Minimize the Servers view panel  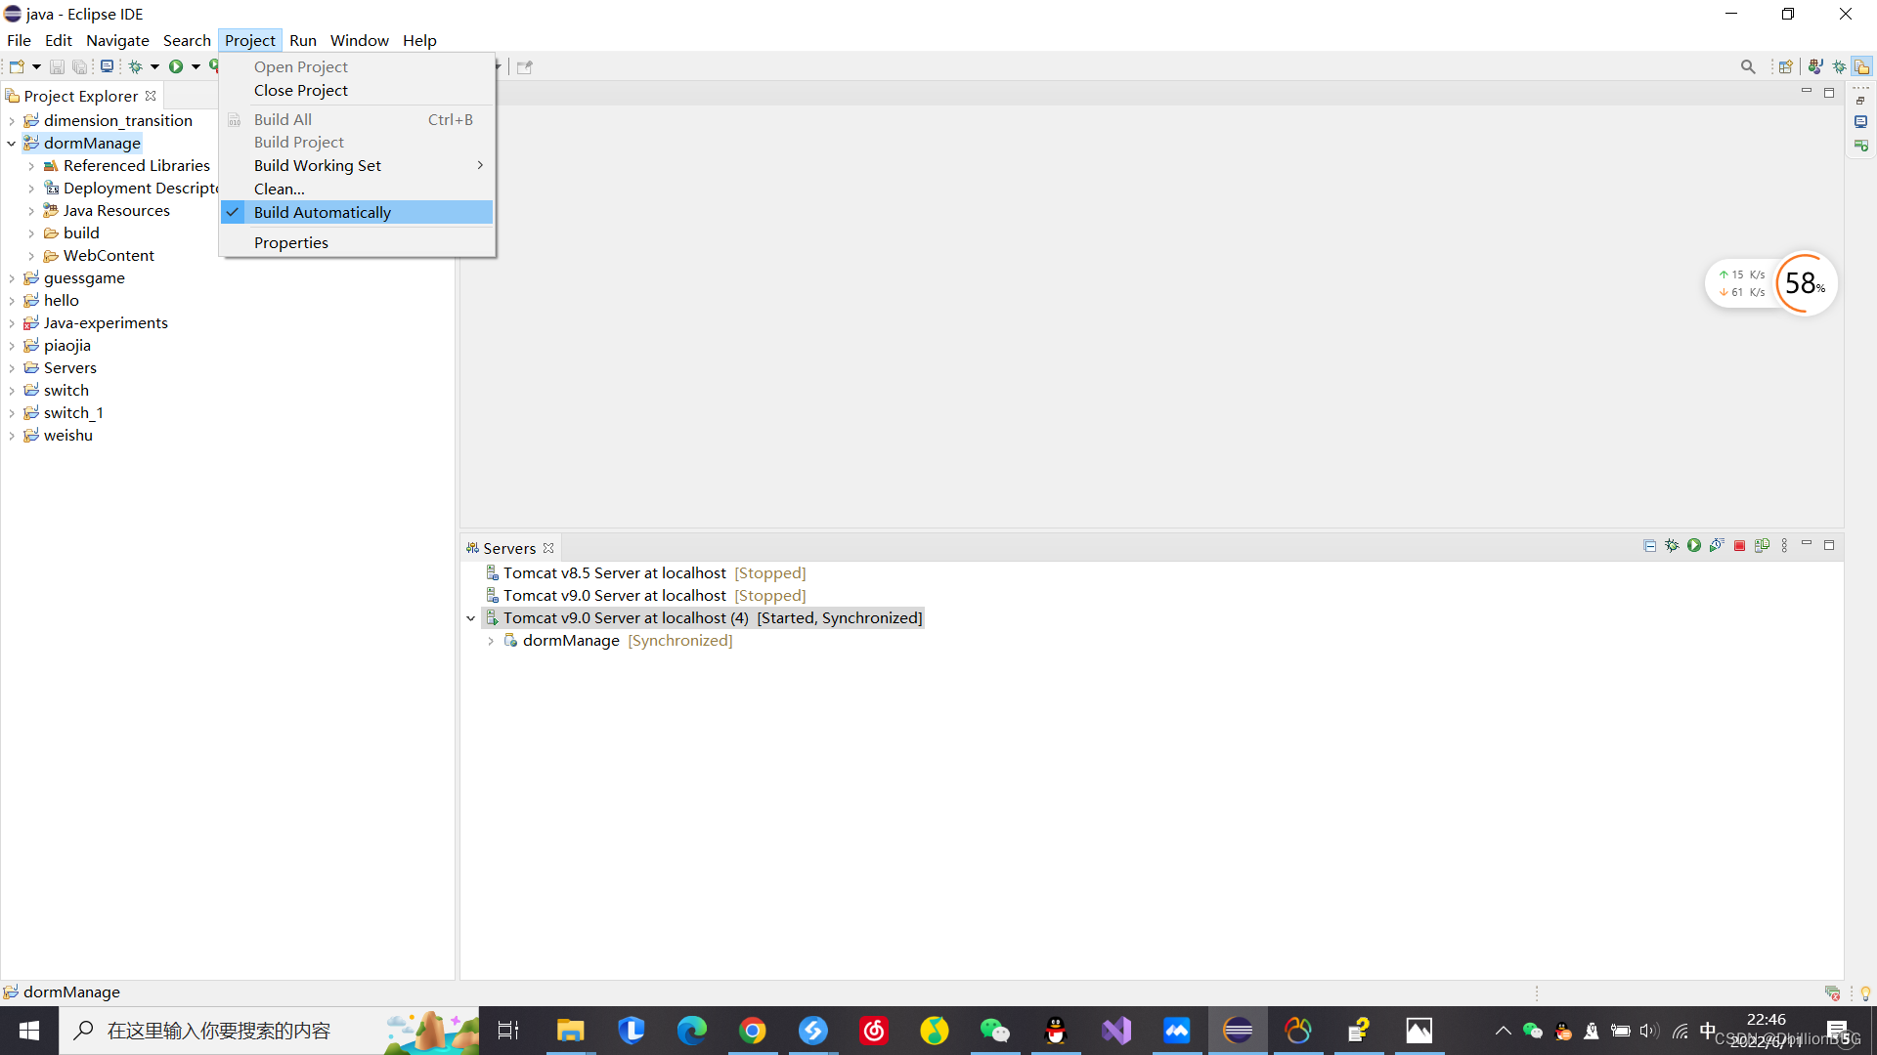[x=1807, y=544]
